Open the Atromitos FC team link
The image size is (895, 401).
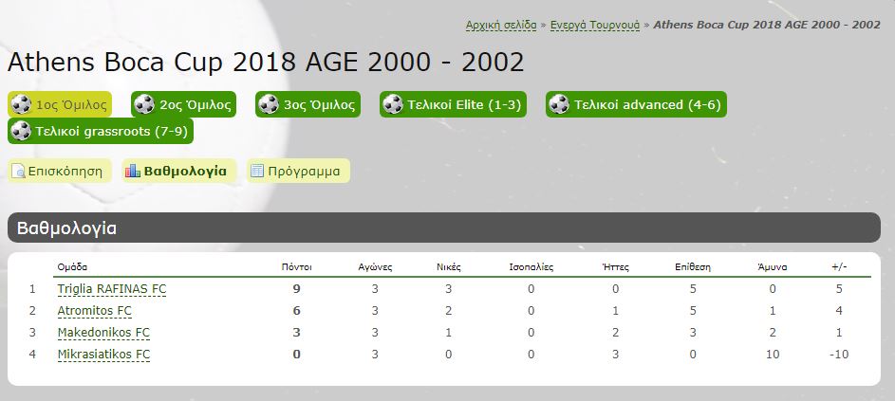95,311
